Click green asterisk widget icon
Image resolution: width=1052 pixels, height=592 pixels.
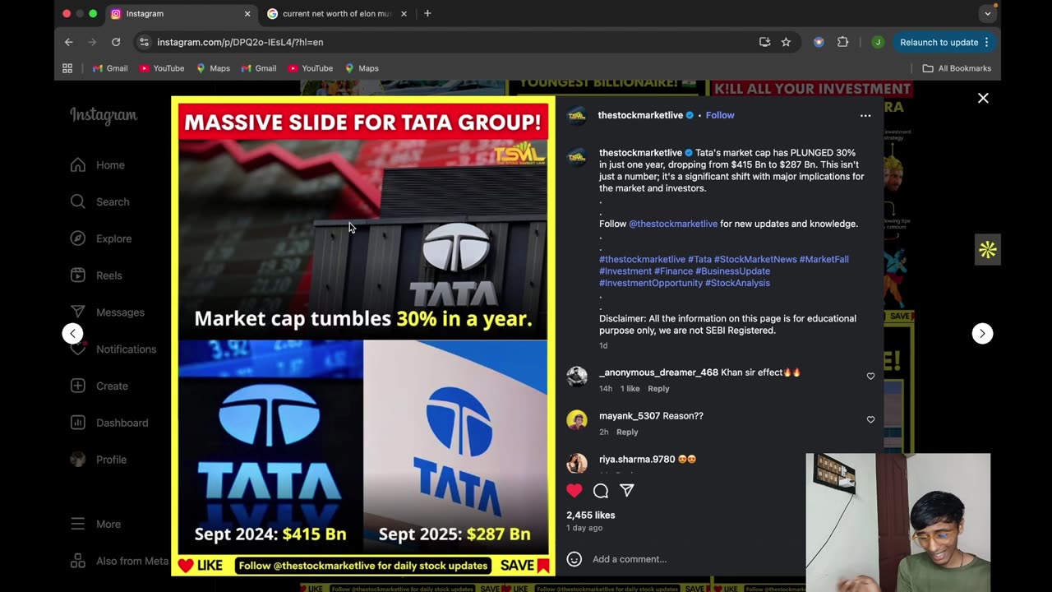coord(987,250)
